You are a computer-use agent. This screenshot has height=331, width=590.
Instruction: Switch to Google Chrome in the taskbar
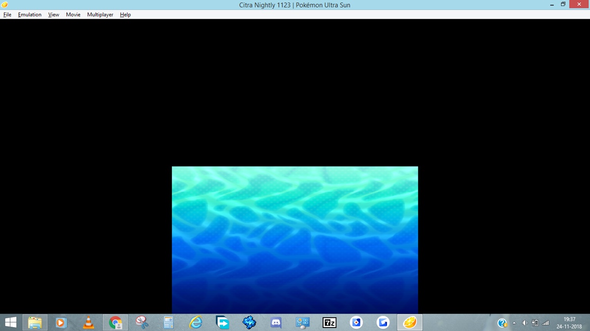[116, 323]
